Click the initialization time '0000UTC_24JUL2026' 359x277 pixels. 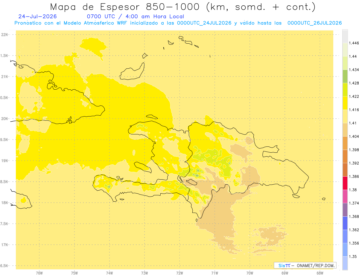click(204, 23)
